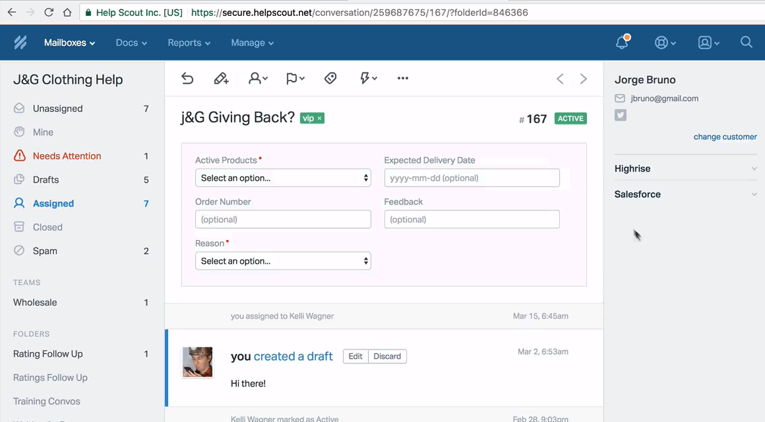Expand the Salesforce sidebar section
765x422 pixels.
coord(686,195)
